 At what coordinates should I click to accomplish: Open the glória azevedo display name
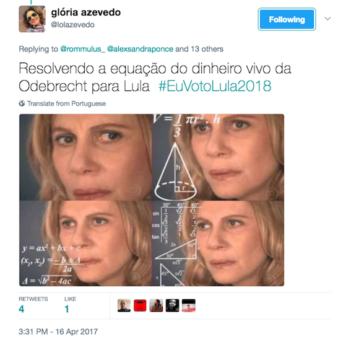click(86, 12)
